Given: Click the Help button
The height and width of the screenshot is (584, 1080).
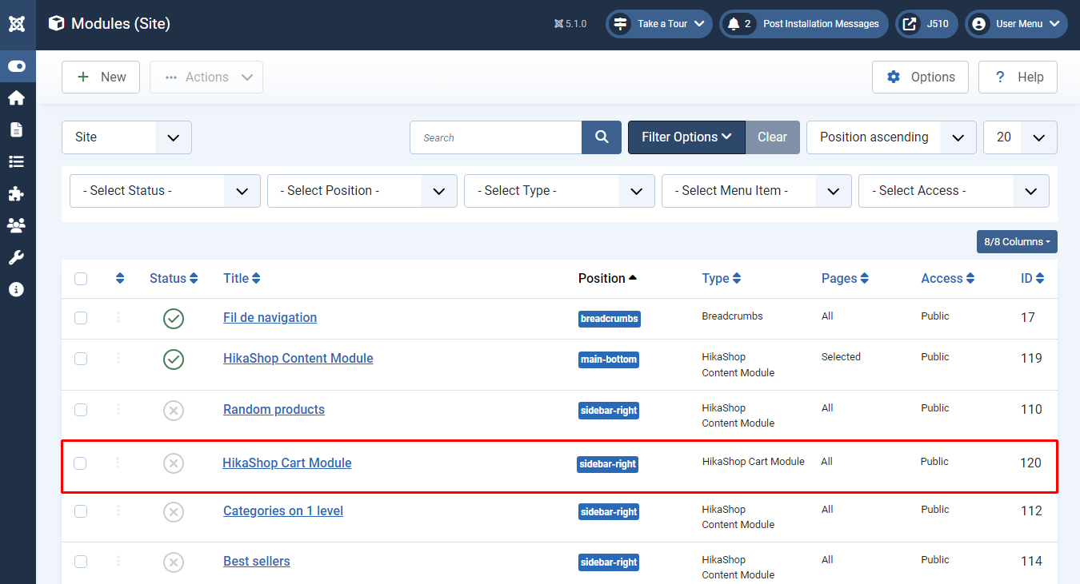Looking at the screenshot, I should pos(1018,77).
